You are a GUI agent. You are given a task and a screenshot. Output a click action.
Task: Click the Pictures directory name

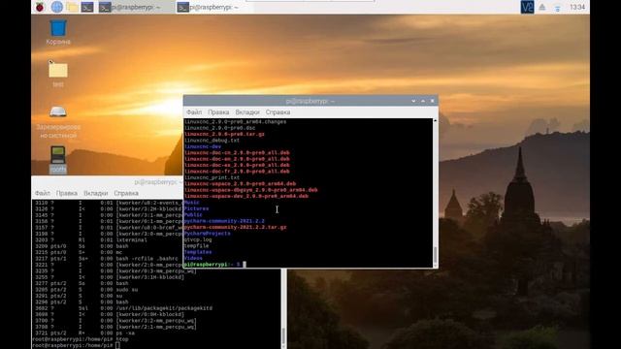196,208
